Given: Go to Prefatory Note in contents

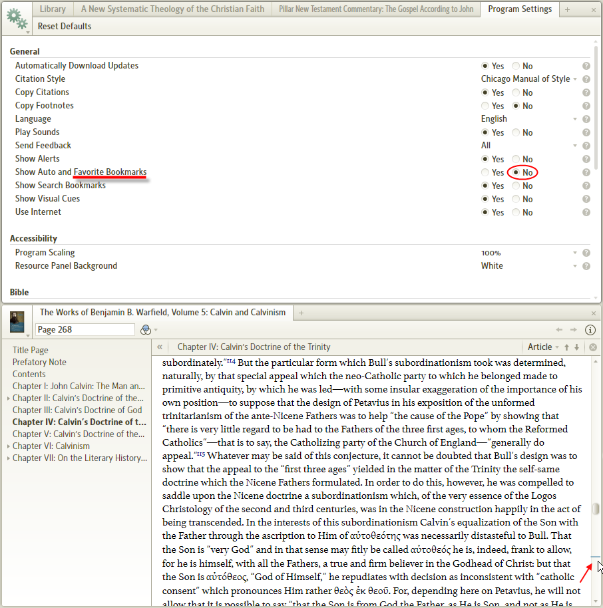Looking at the screenshot, I should coord(39,362).
